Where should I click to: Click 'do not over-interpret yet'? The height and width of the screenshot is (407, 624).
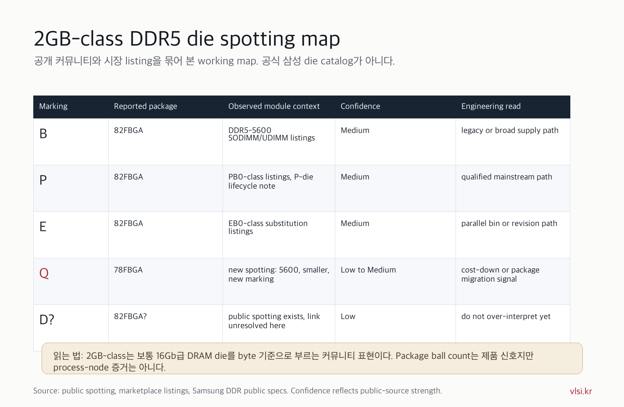click(x=506, y=316)
